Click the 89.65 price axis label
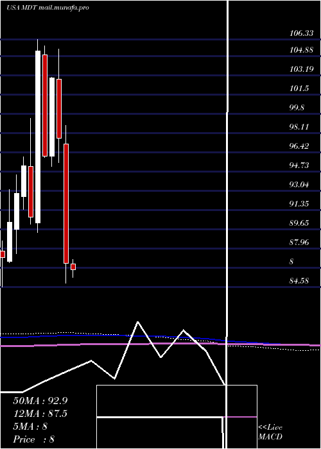The image size is (321, 449). (299, 223)
